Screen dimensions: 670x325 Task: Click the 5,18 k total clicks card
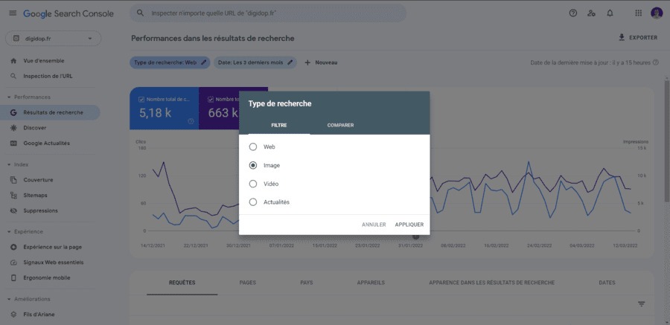(164, 109)
